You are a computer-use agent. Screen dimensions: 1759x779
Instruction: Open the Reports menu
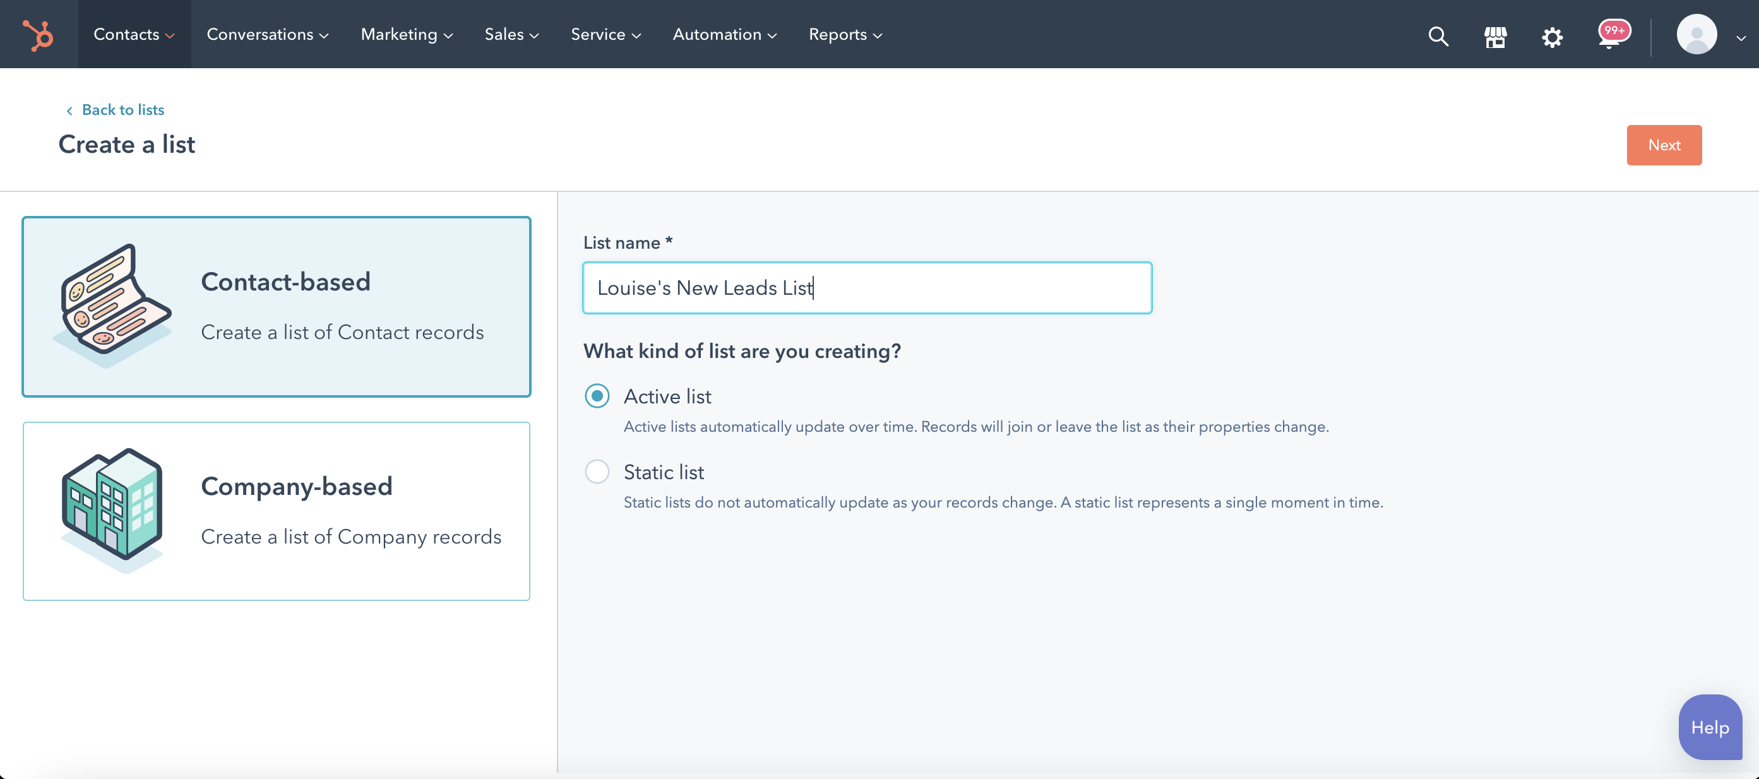click(x=845, y=34)
